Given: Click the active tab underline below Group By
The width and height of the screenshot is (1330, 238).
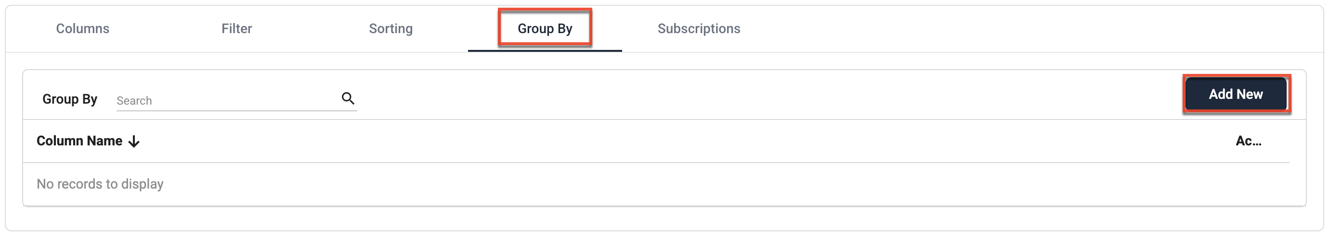Looking at the screenshot, I should 545,50.
